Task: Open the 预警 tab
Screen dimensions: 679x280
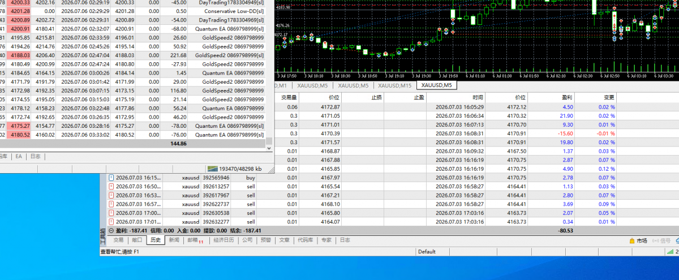Action: click(x=265, y=240)
